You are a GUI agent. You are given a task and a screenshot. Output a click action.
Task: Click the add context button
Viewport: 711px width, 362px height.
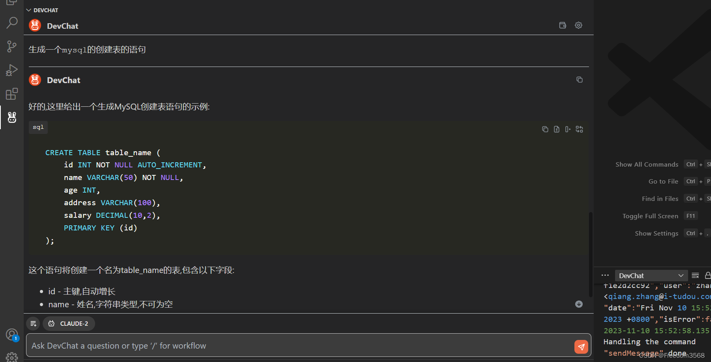click(x=33, y=324)
